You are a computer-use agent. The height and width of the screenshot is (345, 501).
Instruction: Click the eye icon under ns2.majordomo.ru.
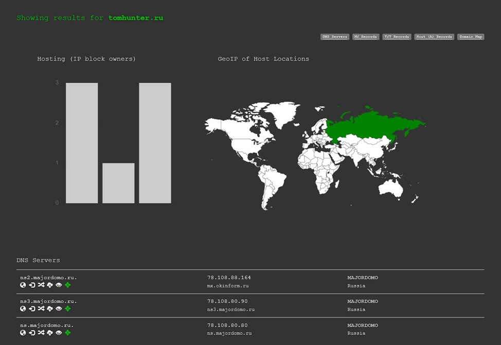point(59,285)
